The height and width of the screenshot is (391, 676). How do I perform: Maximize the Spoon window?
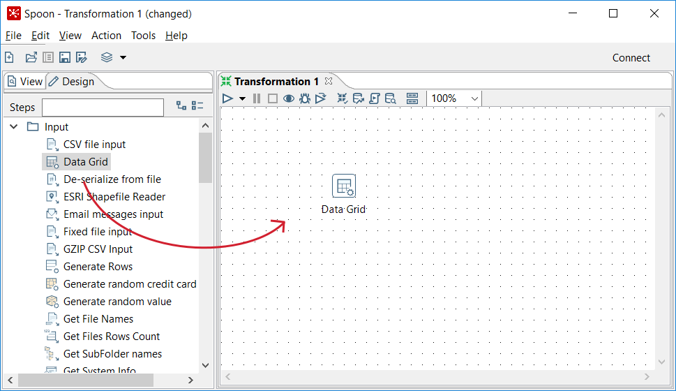(613, 13)
